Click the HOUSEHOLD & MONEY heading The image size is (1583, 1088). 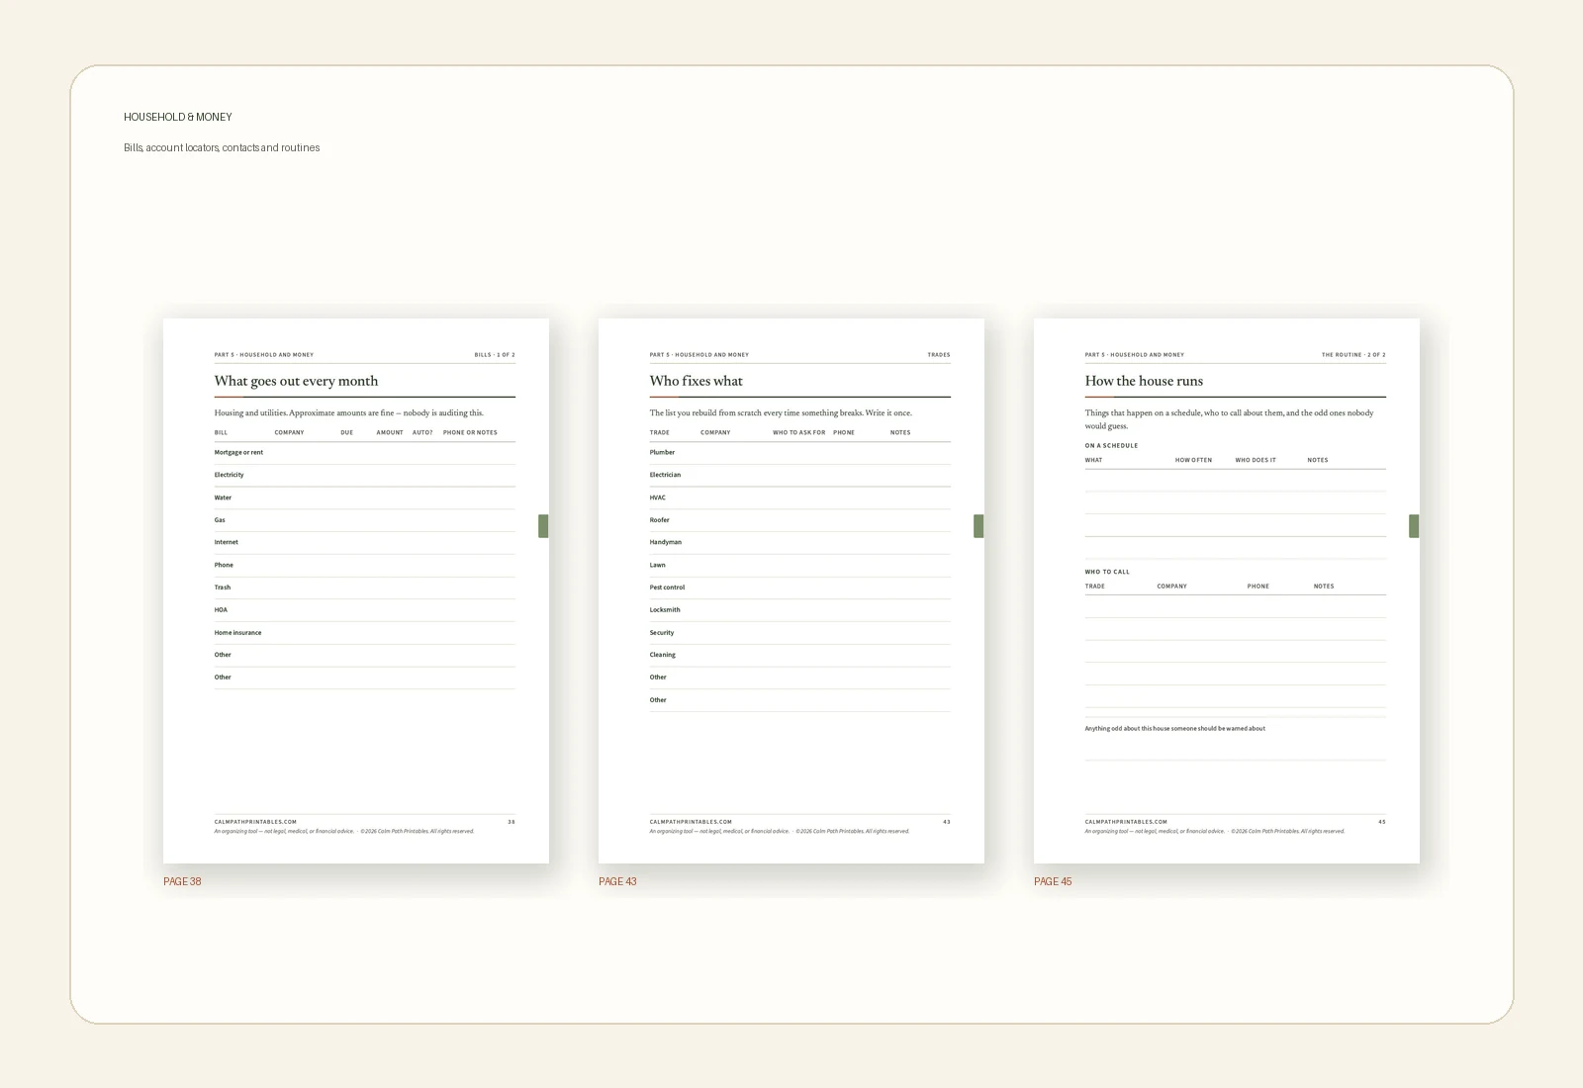pyautogui.click(x=178, y=117)
